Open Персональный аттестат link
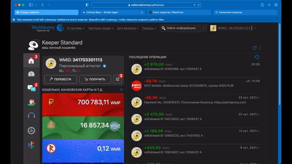 pos(80,66)
